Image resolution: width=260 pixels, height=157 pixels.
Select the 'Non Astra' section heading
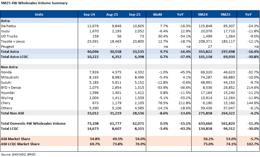pos(9,67)
